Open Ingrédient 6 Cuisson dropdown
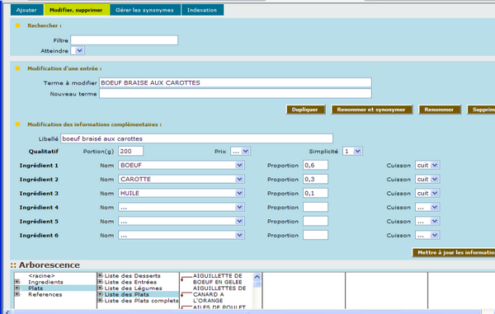Viewport: 495px width, 314px height. [x=427, y=235]
